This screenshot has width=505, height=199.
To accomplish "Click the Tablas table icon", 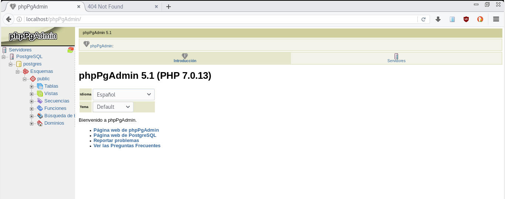I will pos(40,86).
